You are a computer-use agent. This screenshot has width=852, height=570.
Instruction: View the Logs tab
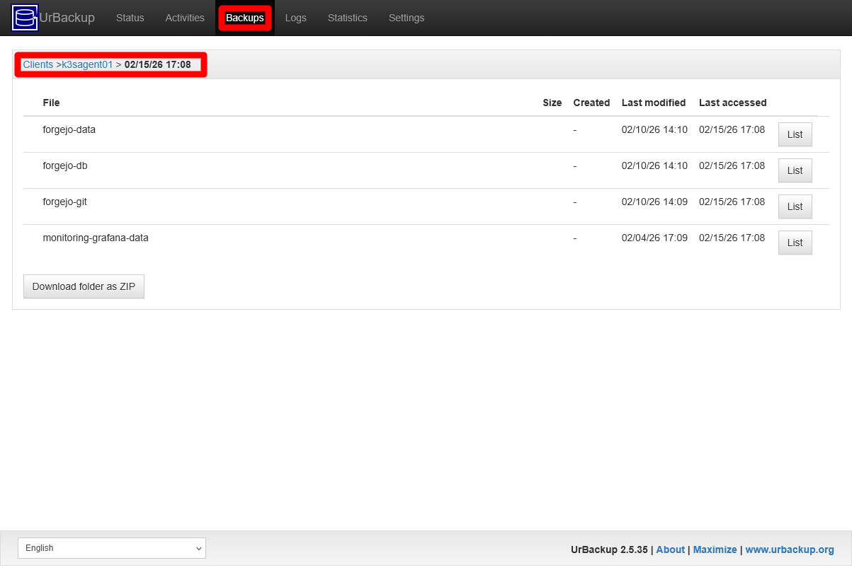tap(296, 18)
